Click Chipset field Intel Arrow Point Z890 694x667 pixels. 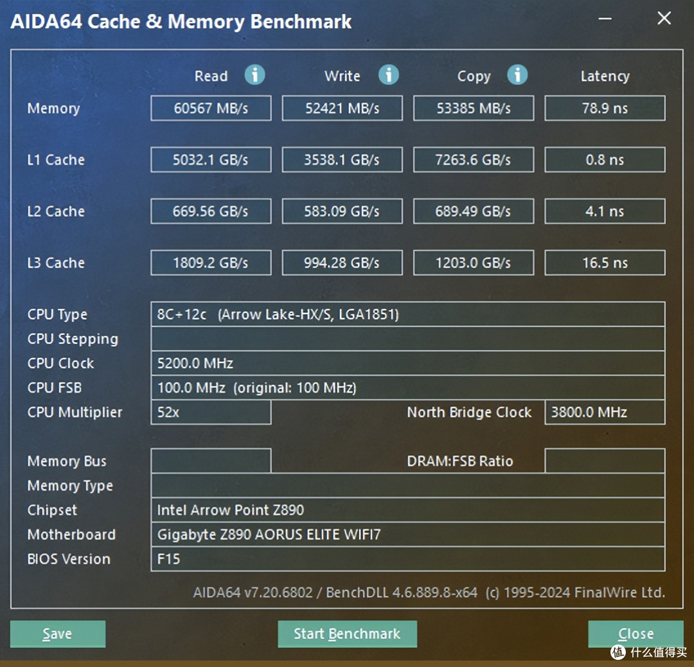407,510
